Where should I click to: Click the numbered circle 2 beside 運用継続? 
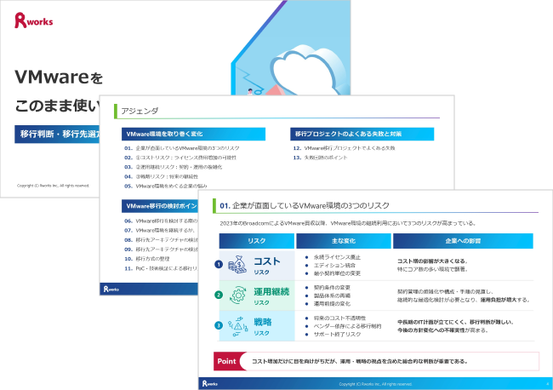coord(219,295)
